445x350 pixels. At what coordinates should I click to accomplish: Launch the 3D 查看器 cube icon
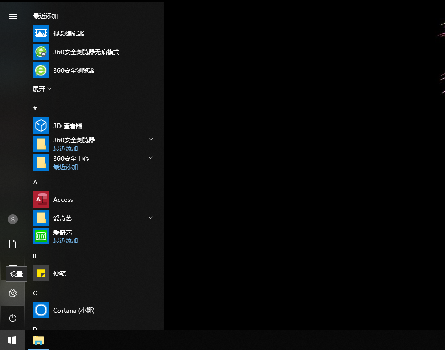click(41, 126)
